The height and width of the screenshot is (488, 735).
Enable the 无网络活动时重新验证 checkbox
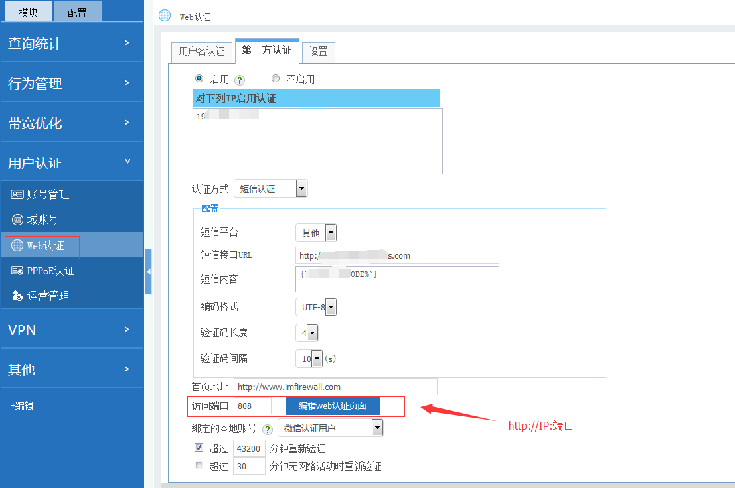click(x=199, y=465)
